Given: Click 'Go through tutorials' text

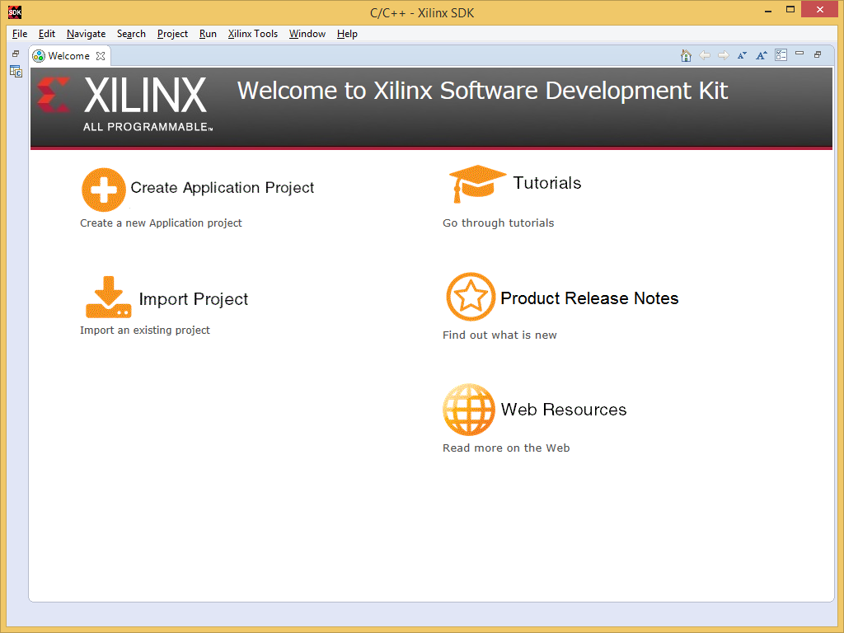Looking at the screenshot, I should pyautogui.click(x=498, y=223).
